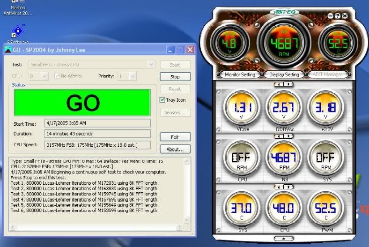Click the SP2004 window resize grip

point(192,233)
